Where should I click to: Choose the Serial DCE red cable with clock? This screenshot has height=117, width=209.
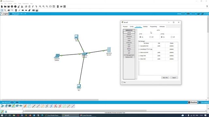(x=56, y=106)
